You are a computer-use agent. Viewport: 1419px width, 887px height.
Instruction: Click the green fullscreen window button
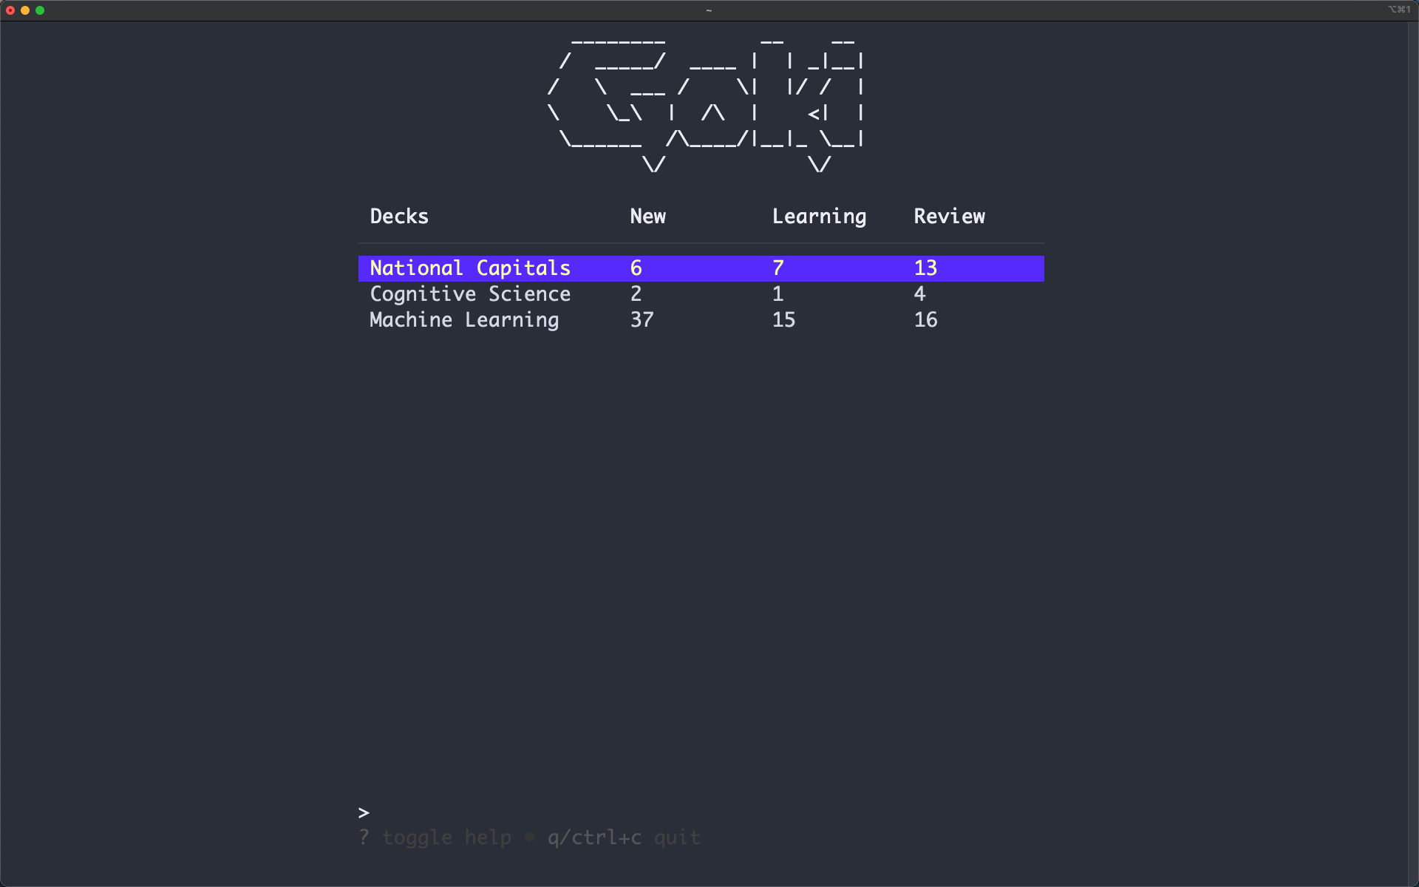tap(40, 10)
